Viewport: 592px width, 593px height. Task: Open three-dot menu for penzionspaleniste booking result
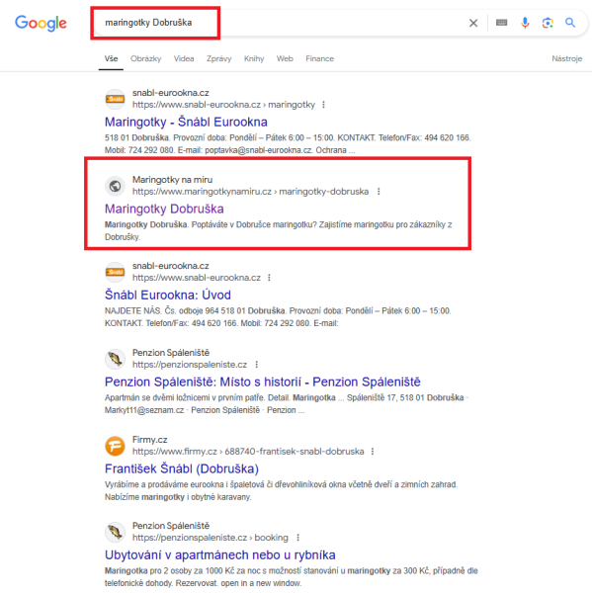(x=298, y=538)
